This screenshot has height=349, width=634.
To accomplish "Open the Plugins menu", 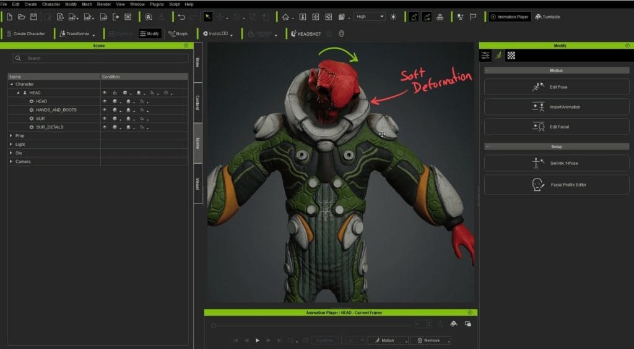I will pos(156,4).
